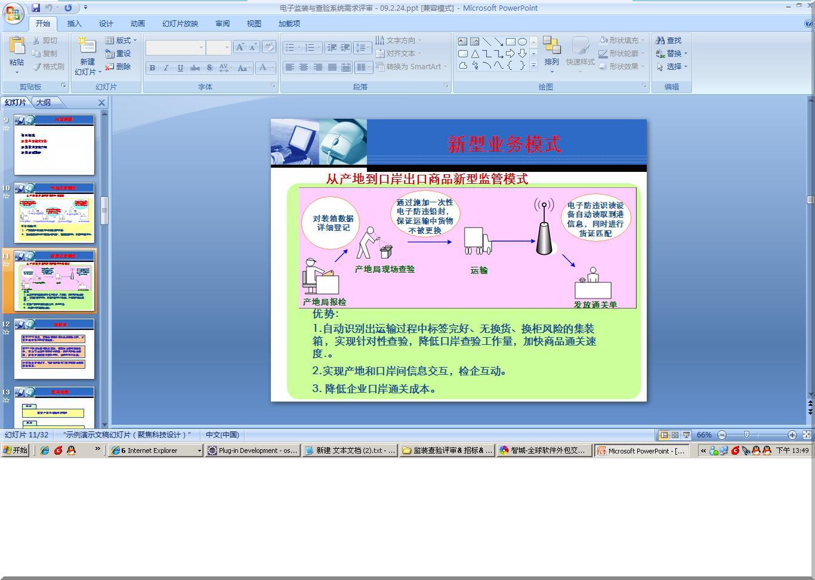Image resolution: width=815 pixels, height=580 pixels.
Task: Toggle Bold formatting button
Action: click(x=153, y=68)
